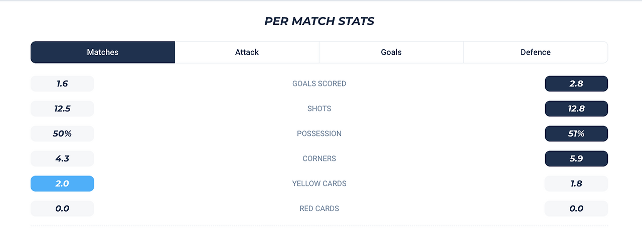Click the Red Cards row label

click(319, 208)
